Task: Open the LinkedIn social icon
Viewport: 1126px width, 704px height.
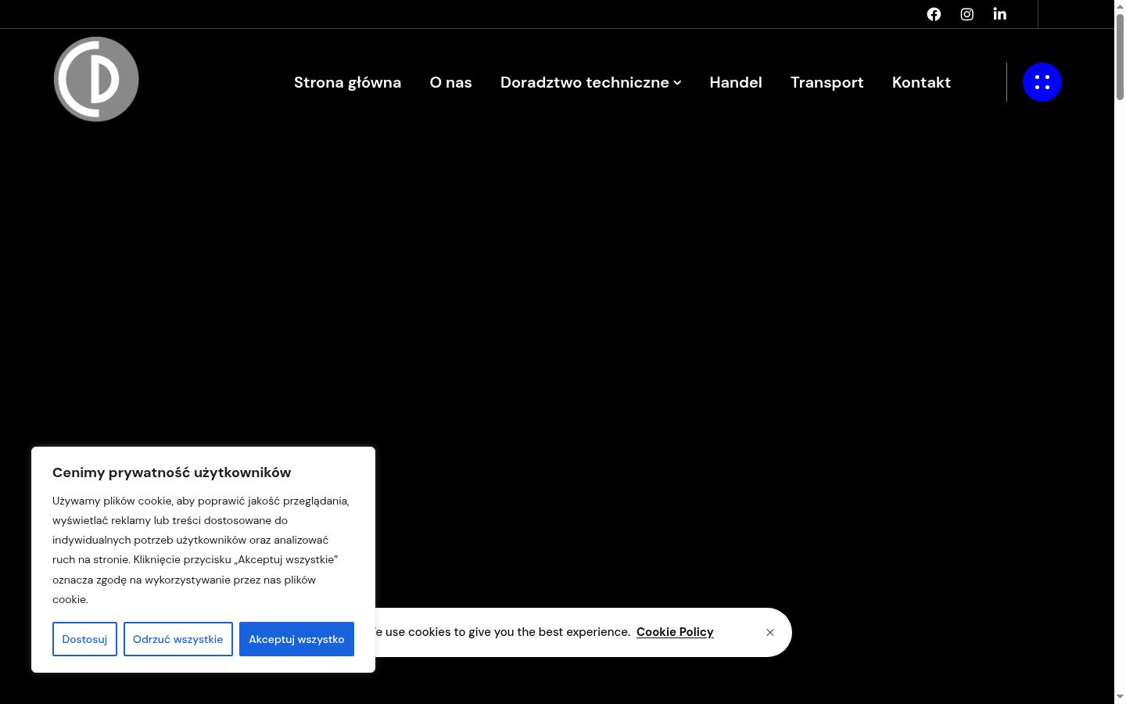Action: click(x=999, y=14)
